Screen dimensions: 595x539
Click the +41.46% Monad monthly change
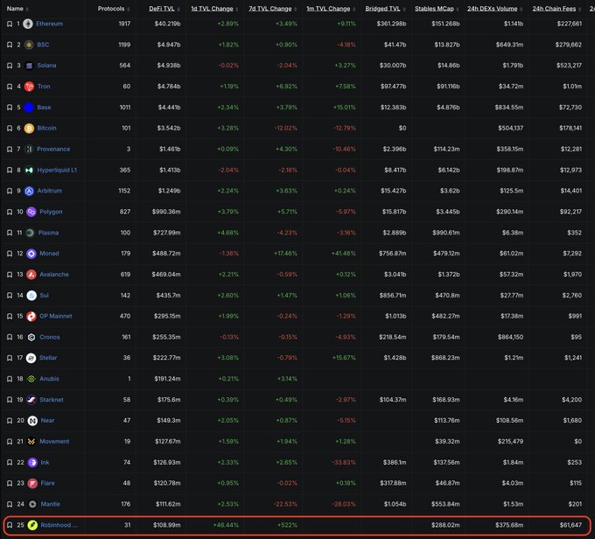(x=343, y=254)
